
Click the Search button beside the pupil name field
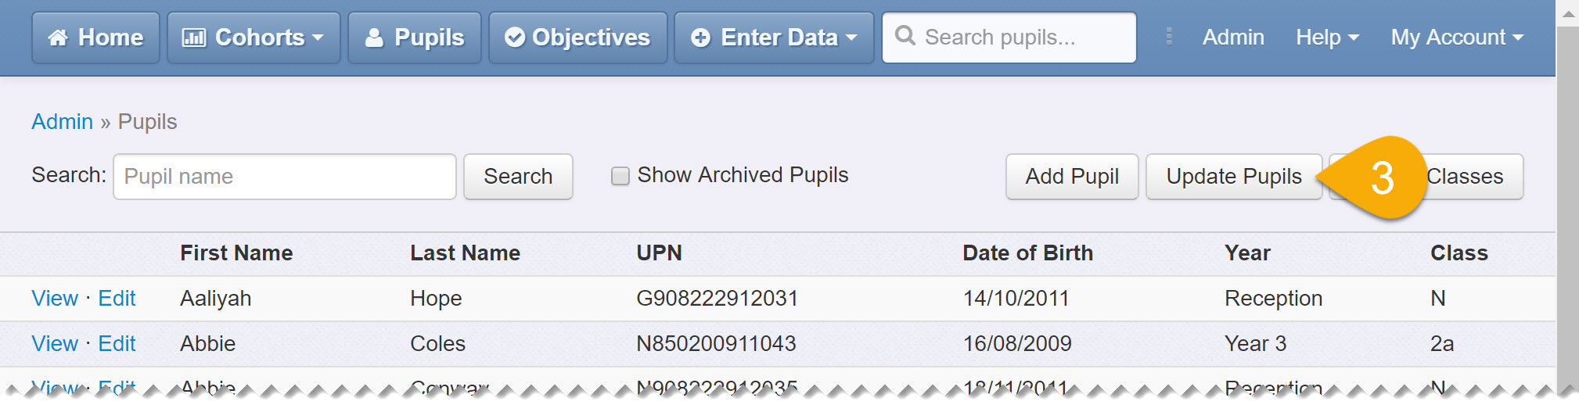click(x=518, y=177)
